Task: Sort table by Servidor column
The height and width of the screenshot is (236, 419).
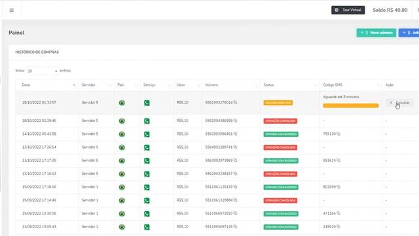Action: (96, 85)
